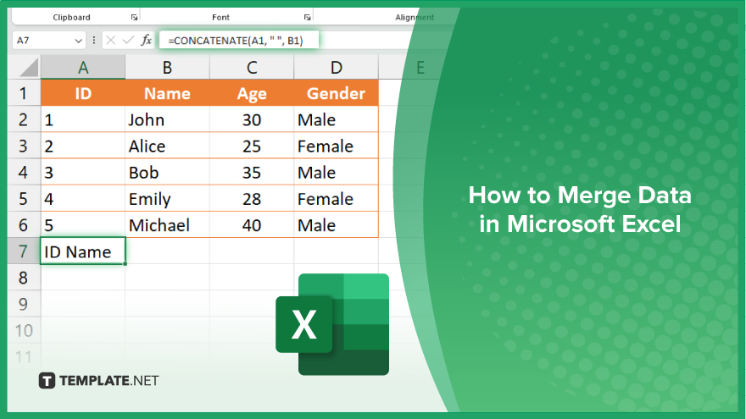Screen dimensions: 746x419
Task: Select the Age cell with 30
Action: [252, 119]
